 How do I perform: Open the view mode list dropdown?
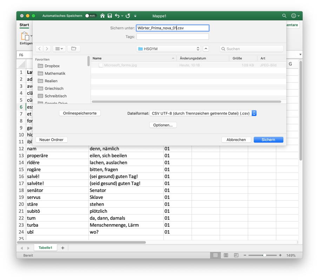59,49
